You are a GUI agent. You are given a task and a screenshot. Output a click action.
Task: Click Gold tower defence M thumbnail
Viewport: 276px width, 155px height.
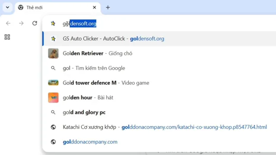(x=53, y=83)
